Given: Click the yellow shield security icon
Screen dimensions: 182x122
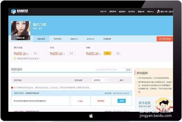Looking at the screenshot, I should (x=15, y=59).
